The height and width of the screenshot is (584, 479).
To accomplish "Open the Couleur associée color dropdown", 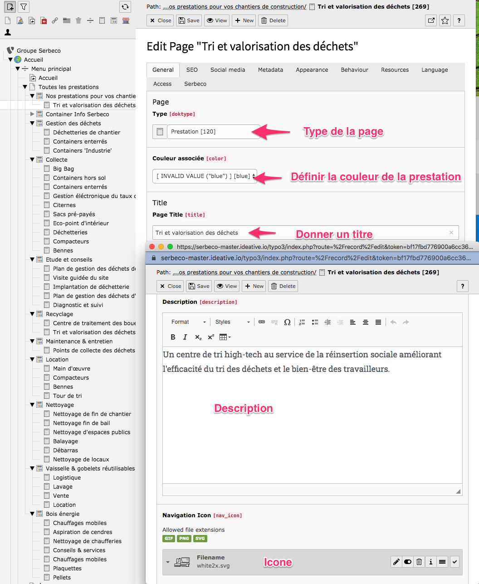I will point(205,176).
